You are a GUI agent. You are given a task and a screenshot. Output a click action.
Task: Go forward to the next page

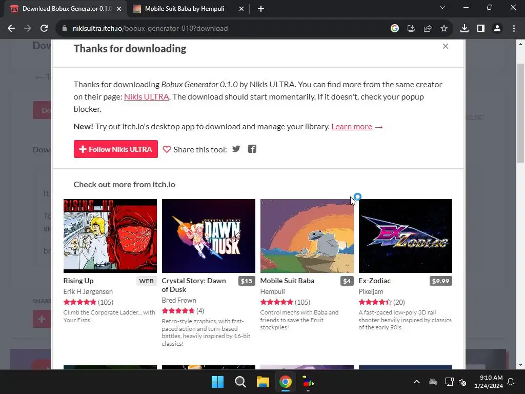pyautogui.click(x=28, y=29)
